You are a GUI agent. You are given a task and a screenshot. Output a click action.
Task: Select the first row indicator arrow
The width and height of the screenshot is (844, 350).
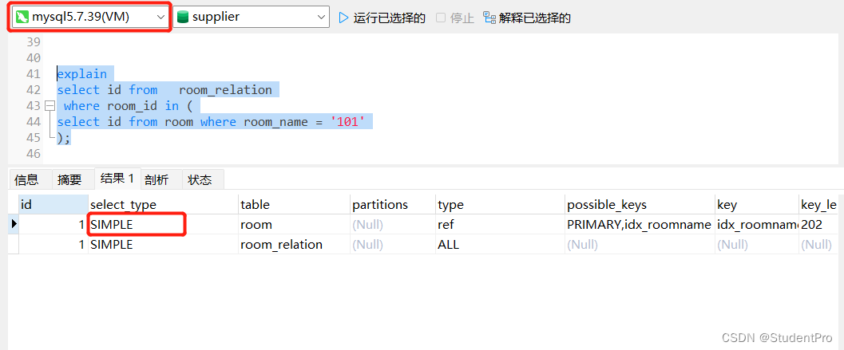(x=14, y=225)
